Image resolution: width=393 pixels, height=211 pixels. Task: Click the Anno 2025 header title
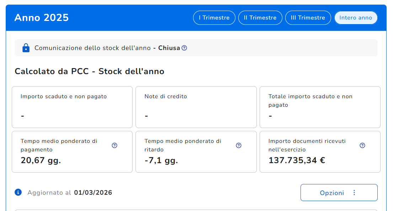coord(42,18)
